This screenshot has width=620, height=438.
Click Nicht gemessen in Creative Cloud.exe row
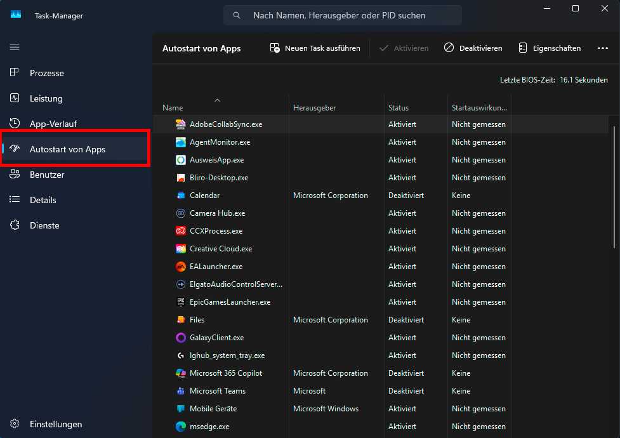click(478, 249)
